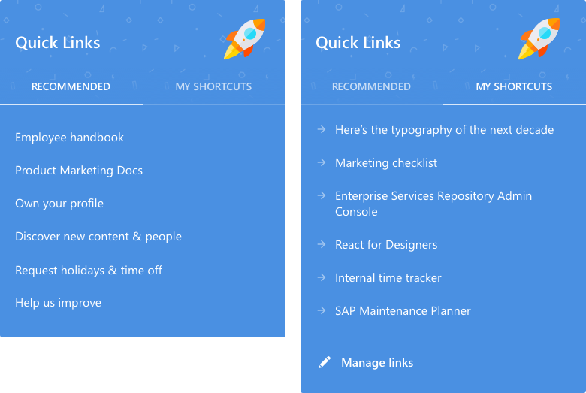This screenshot has height=393, width=586.
Task: Open Enterprise Services Repository Admin Console shortcut
Action: (433, 204)
